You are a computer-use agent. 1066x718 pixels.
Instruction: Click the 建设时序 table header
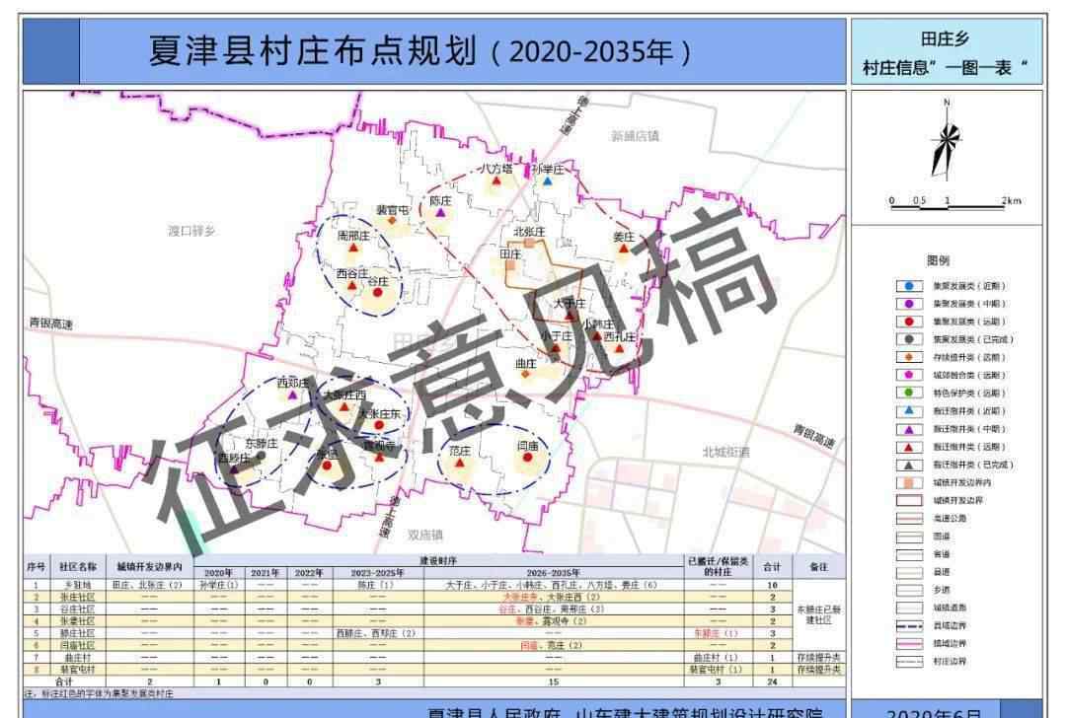pyautogui.click(x=438, y=561)
